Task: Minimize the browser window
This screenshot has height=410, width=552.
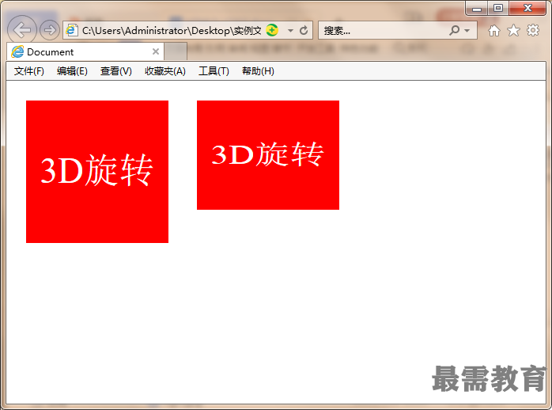Action: 477,8
